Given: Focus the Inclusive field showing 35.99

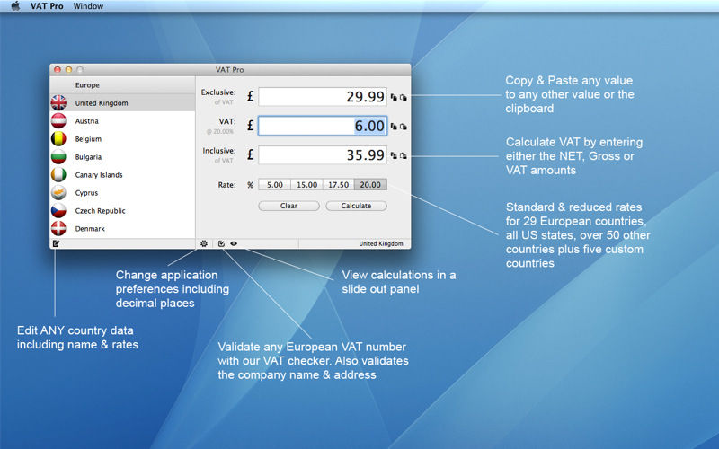Looking at the screenshot, I should 323,154.
